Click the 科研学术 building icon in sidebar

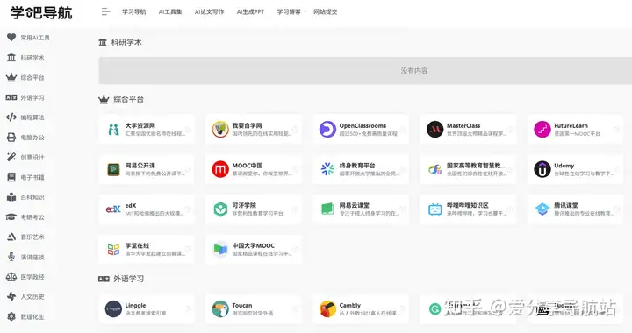[x=11, y=58]
